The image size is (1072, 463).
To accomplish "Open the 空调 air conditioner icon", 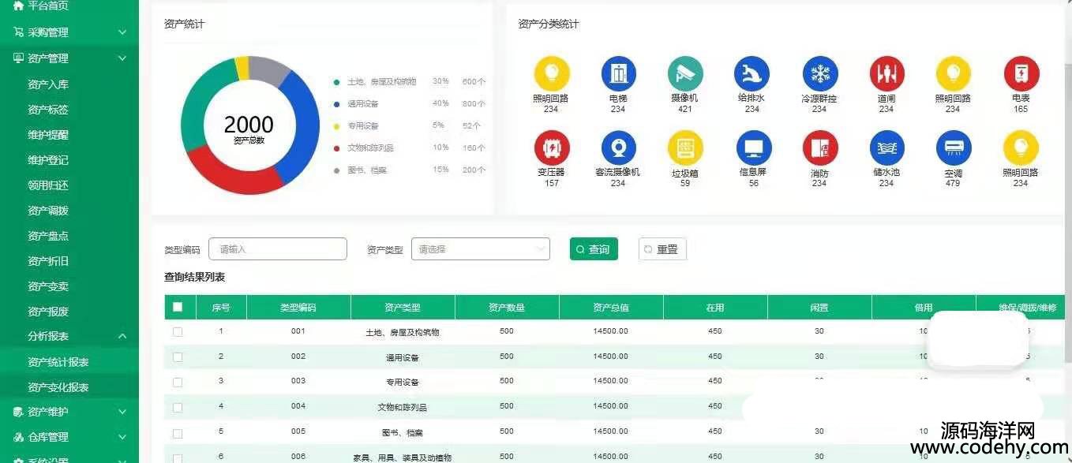I will point(954,148).
